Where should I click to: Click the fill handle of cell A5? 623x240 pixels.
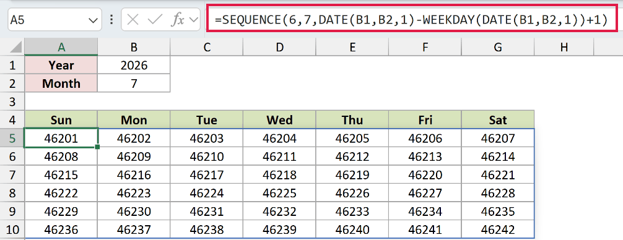coord(97,147)
